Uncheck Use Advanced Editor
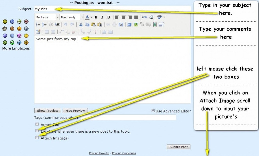This screenshot has height=156, width=259. [153, 111]
